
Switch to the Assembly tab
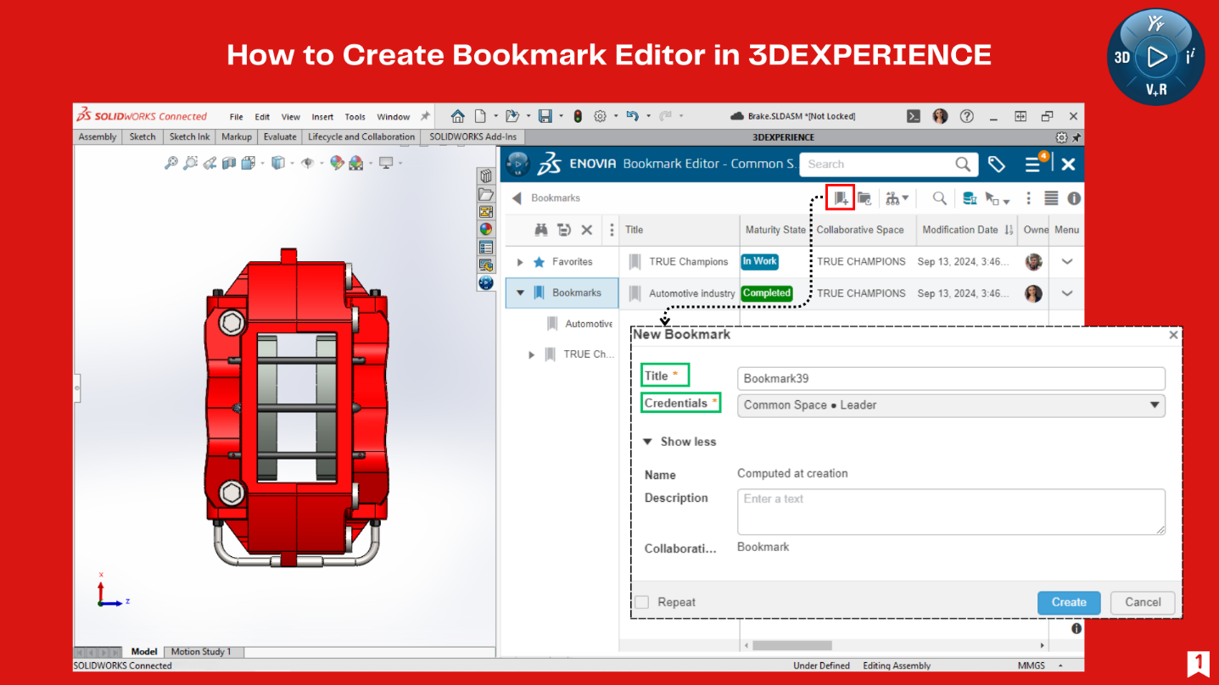click(x=98, y=136)
